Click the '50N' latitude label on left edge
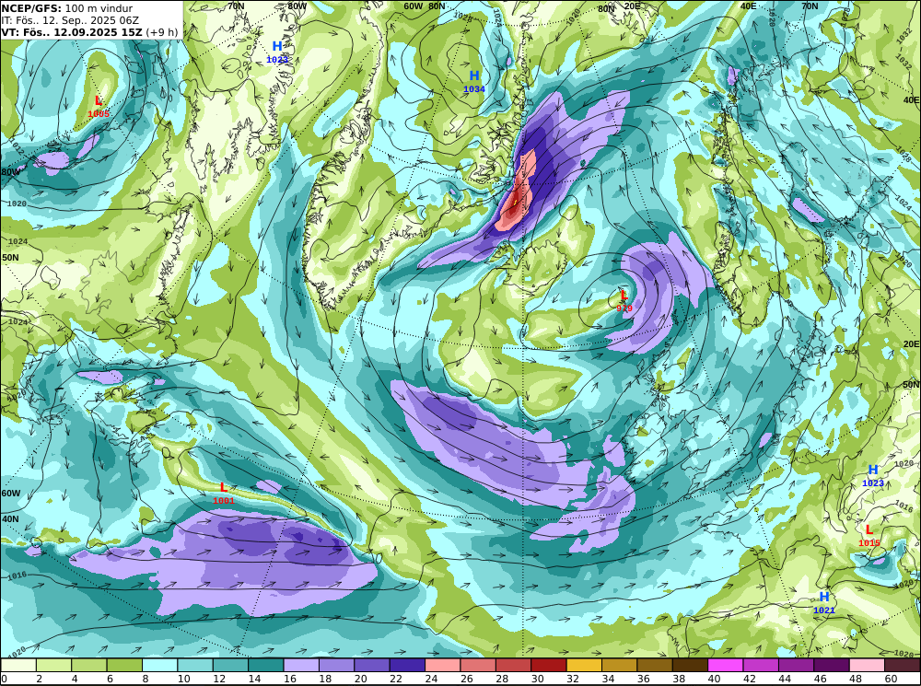921x686 pixels. (10, 257)
